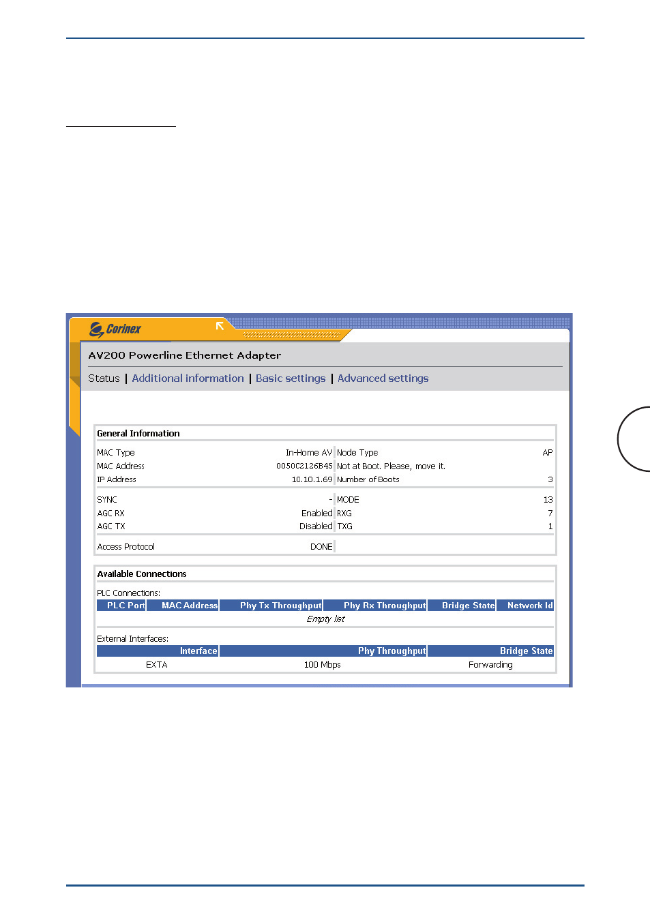Click the MODE value 13
650x922 pixels.
click(x=548, y=500)
